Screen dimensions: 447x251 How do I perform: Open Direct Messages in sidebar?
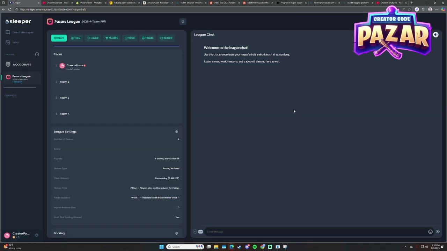tap(20, 32)
